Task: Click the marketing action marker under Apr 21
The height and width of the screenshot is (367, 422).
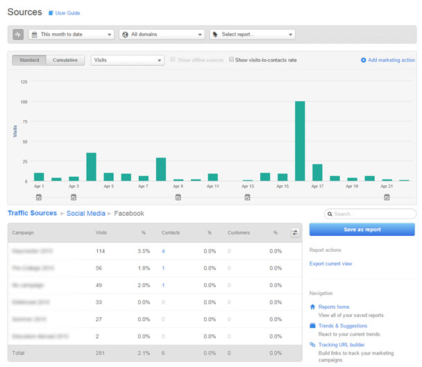Action: (387, 198)
